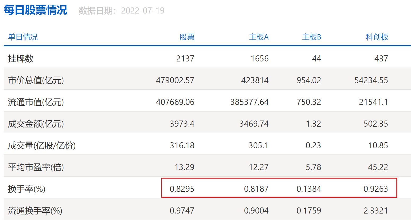Viewport: 411px width, 222px height.
Task: Select the 成交金额(亿元) row label
Action: pyautogui.click(x=36, y=124)
